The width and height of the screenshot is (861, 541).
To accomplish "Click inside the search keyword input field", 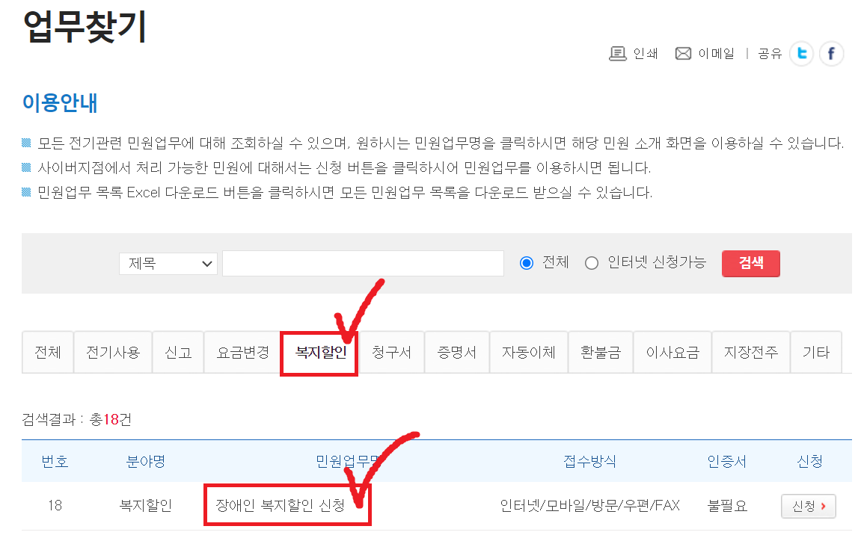I will pos(363,263).
